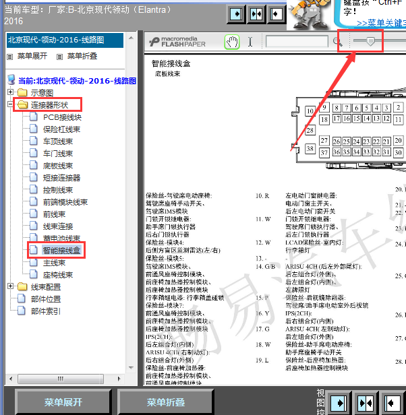Click the bottom right-arrow view control
Viewport: 406px width, 415px height.
pyautogui.click(x=339, y=404)
